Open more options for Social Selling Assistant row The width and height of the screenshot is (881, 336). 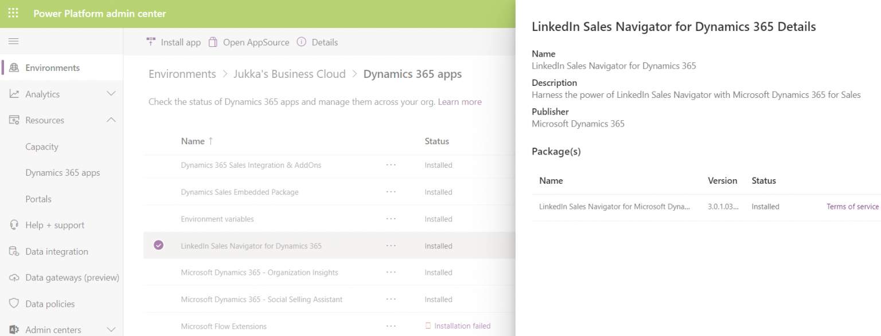391,299
